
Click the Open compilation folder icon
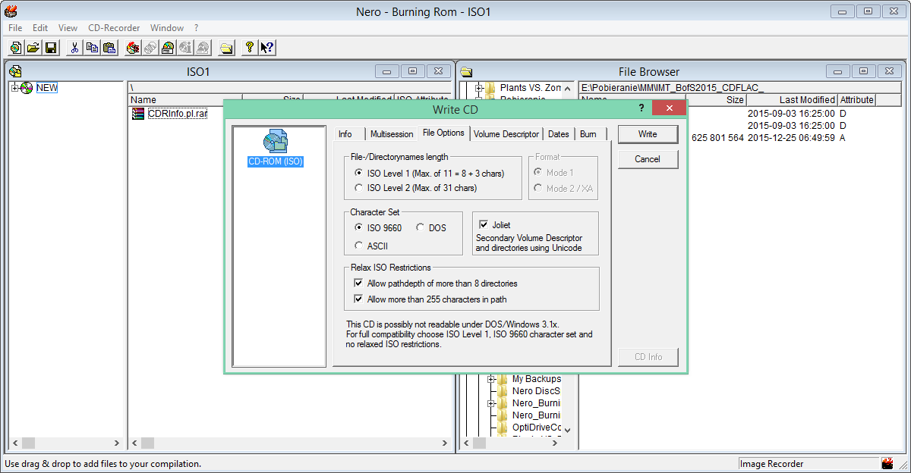(33, 48)
